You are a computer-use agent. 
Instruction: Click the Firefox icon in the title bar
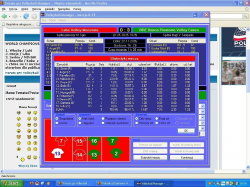2,3
